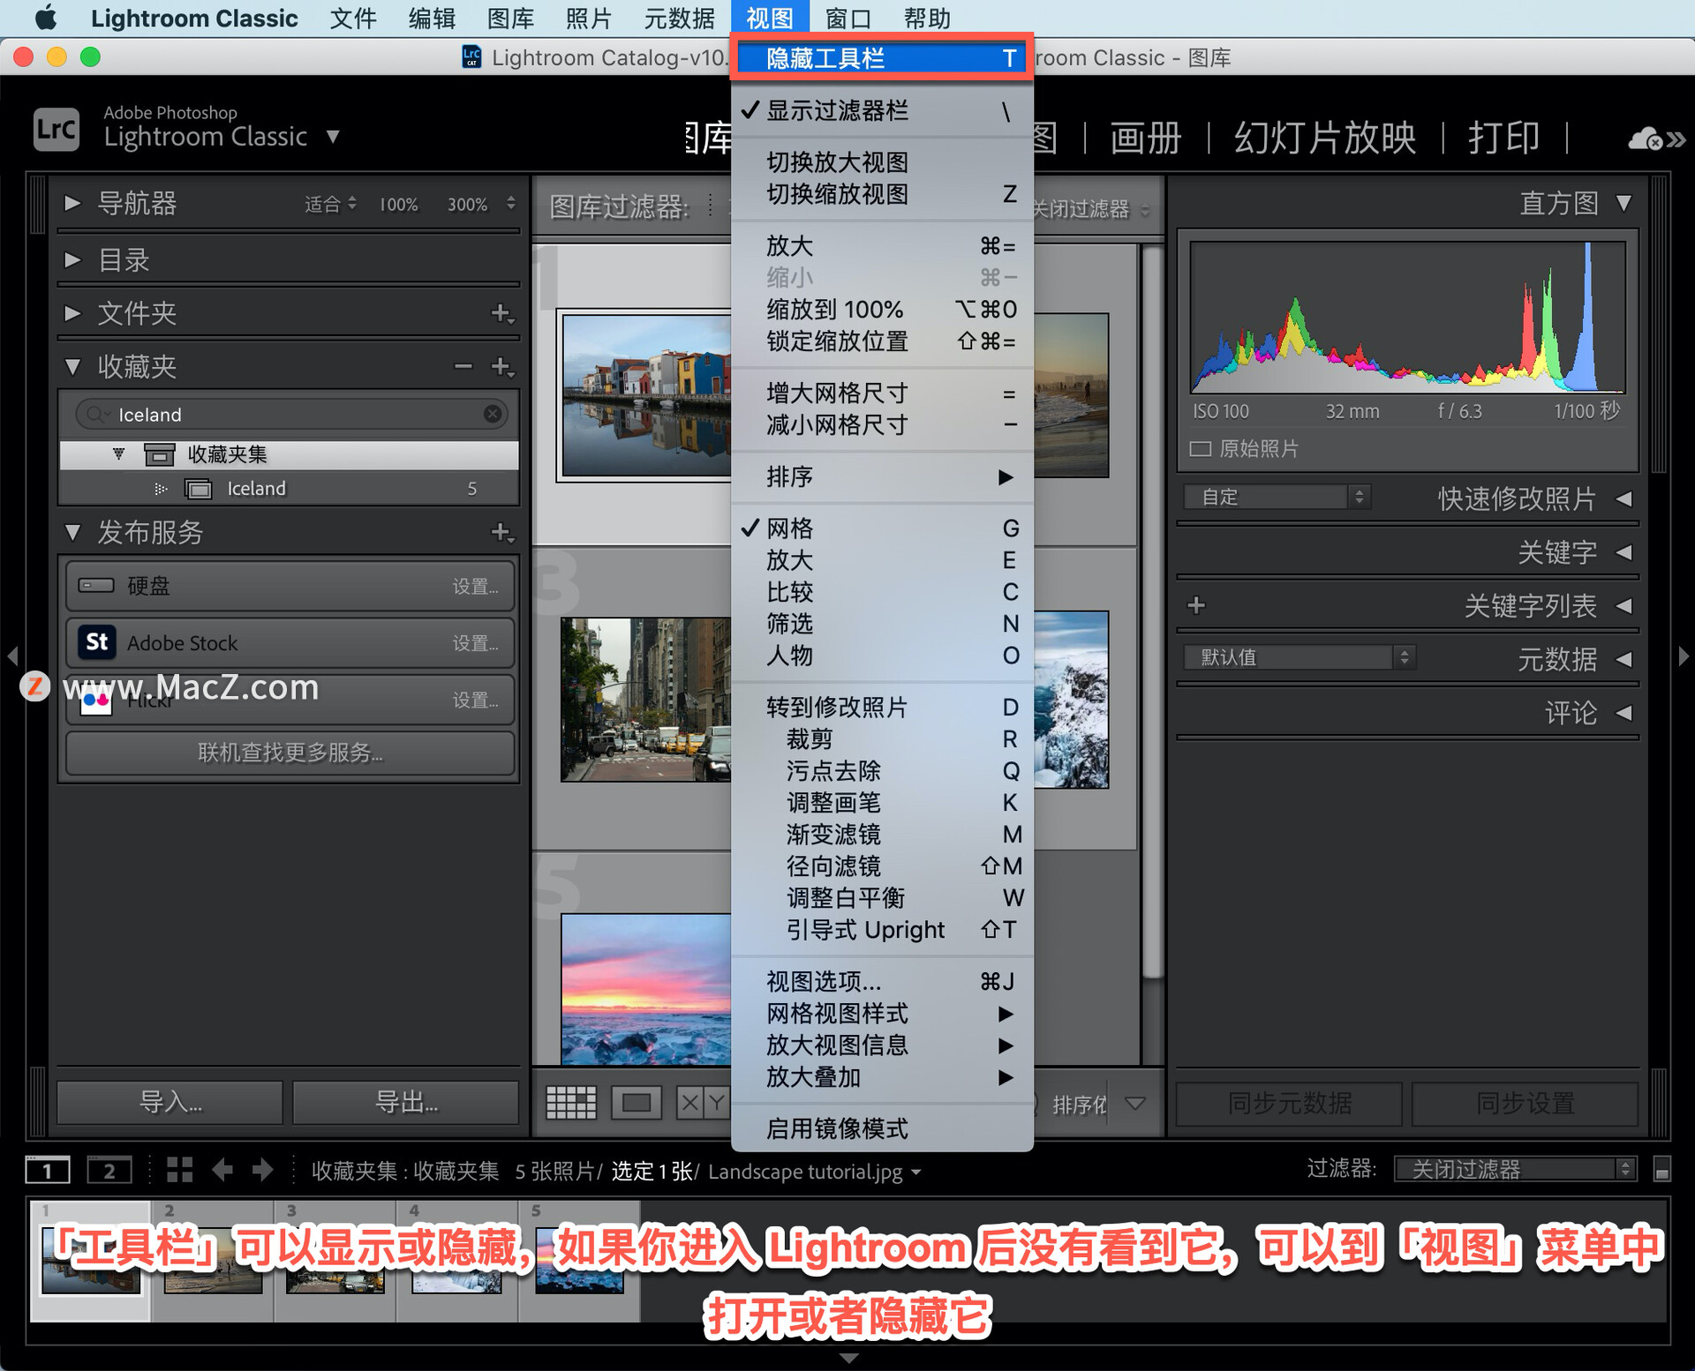Go forward with the right arrow icon
The image size is (1695, 1371).
(x=262, y=1170)
